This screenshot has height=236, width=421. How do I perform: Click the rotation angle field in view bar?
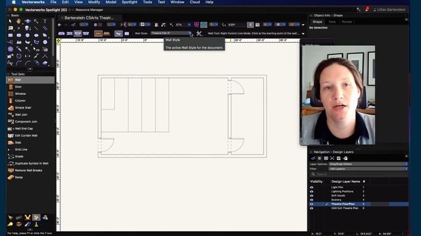[236, 25]
